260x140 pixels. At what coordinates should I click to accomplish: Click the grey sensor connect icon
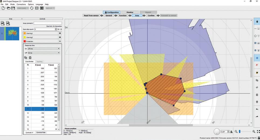(37, 8)
